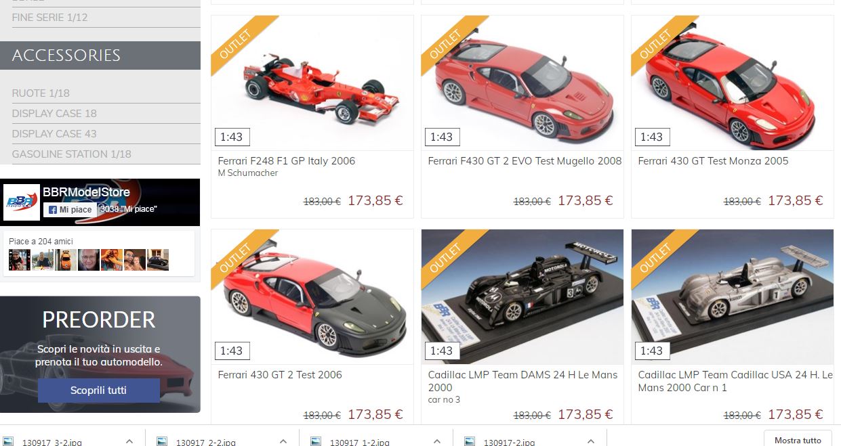
Task: Like the BBRModelStore page with Mi piace
Action: (70, 210)
